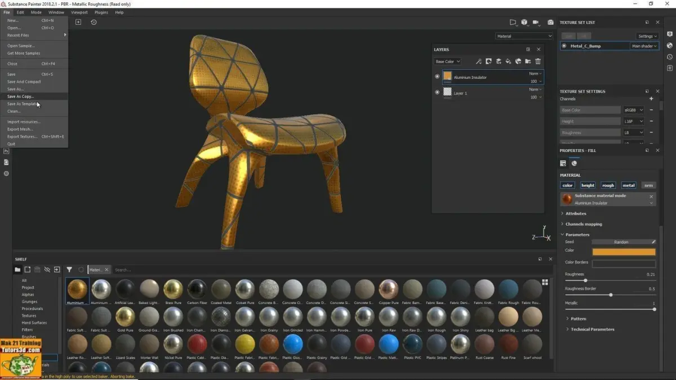The image size is (676, 380).
Task: Click the add layer stack icon in Layers
Action: pos(499,61)
